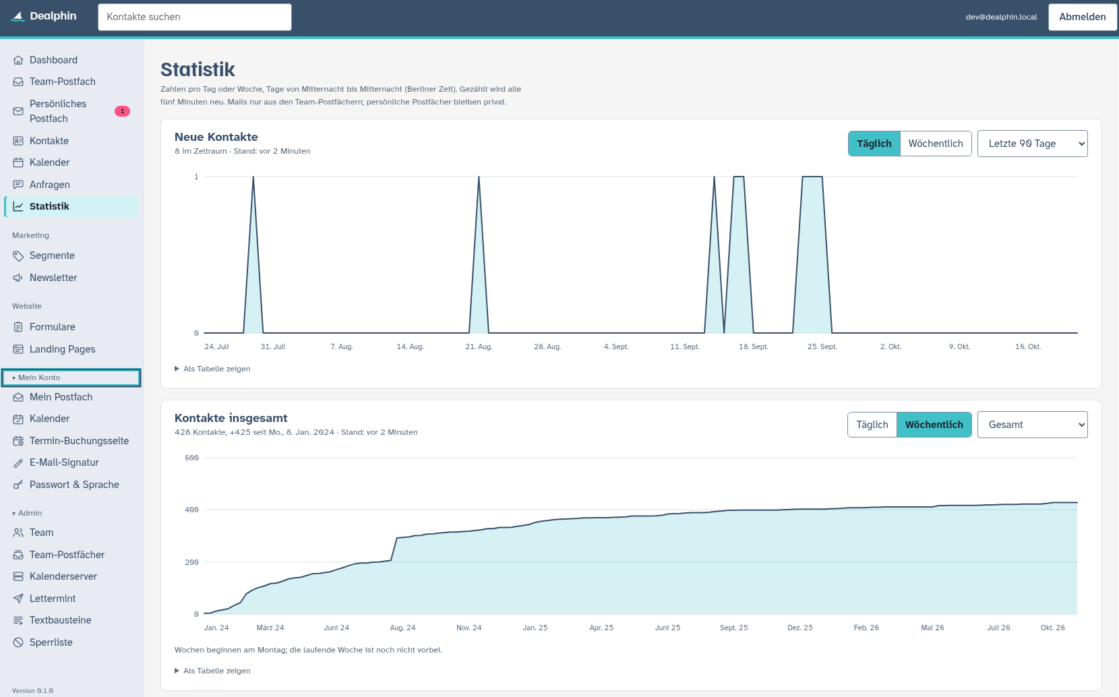
Task: Select Täglich for Neue Kontakte chart
Action: (x=874, y=144)
